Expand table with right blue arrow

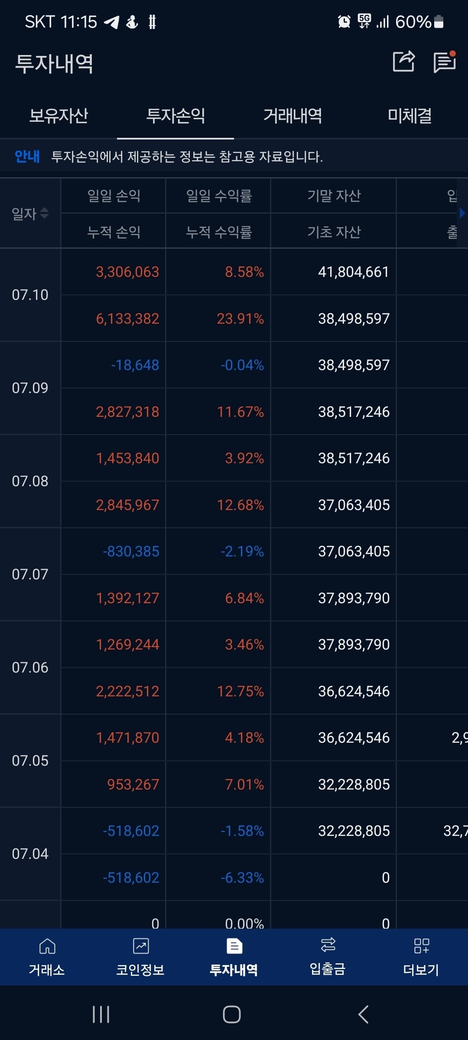pos(462,213)
